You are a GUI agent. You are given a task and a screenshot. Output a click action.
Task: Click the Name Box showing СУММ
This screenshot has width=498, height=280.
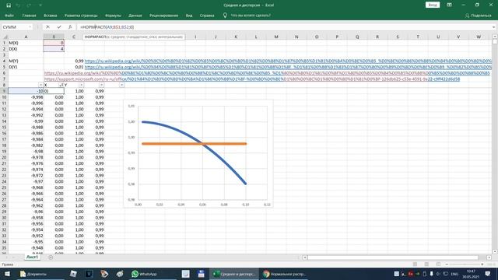tap(15, 27)
